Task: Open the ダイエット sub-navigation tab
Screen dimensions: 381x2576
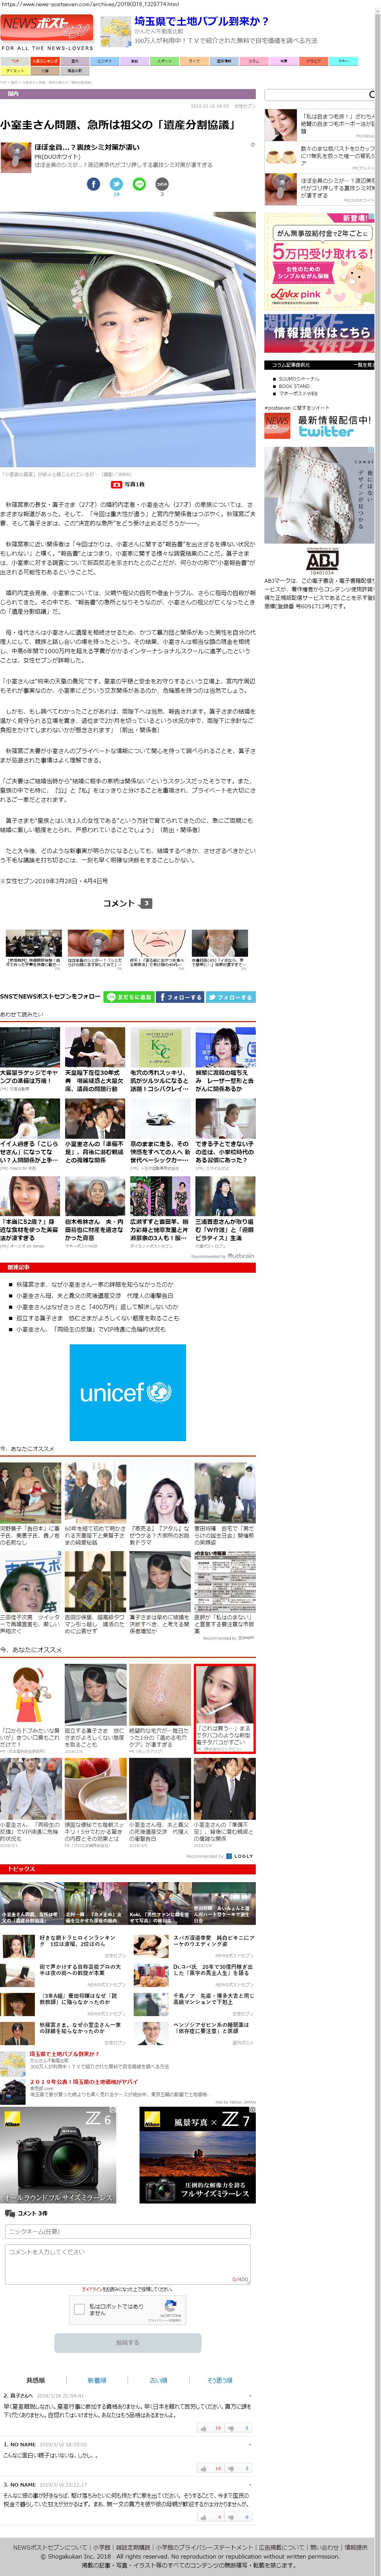Action: click(15, 71)
